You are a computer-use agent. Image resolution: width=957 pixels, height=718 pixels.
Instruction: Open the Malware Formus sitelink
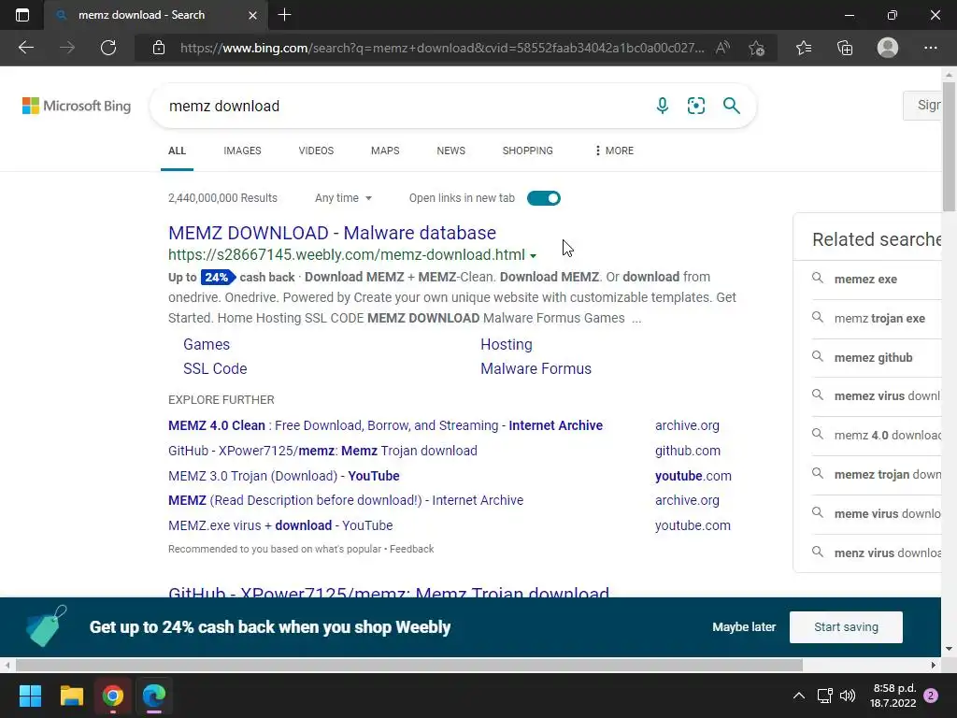point(536,368)
